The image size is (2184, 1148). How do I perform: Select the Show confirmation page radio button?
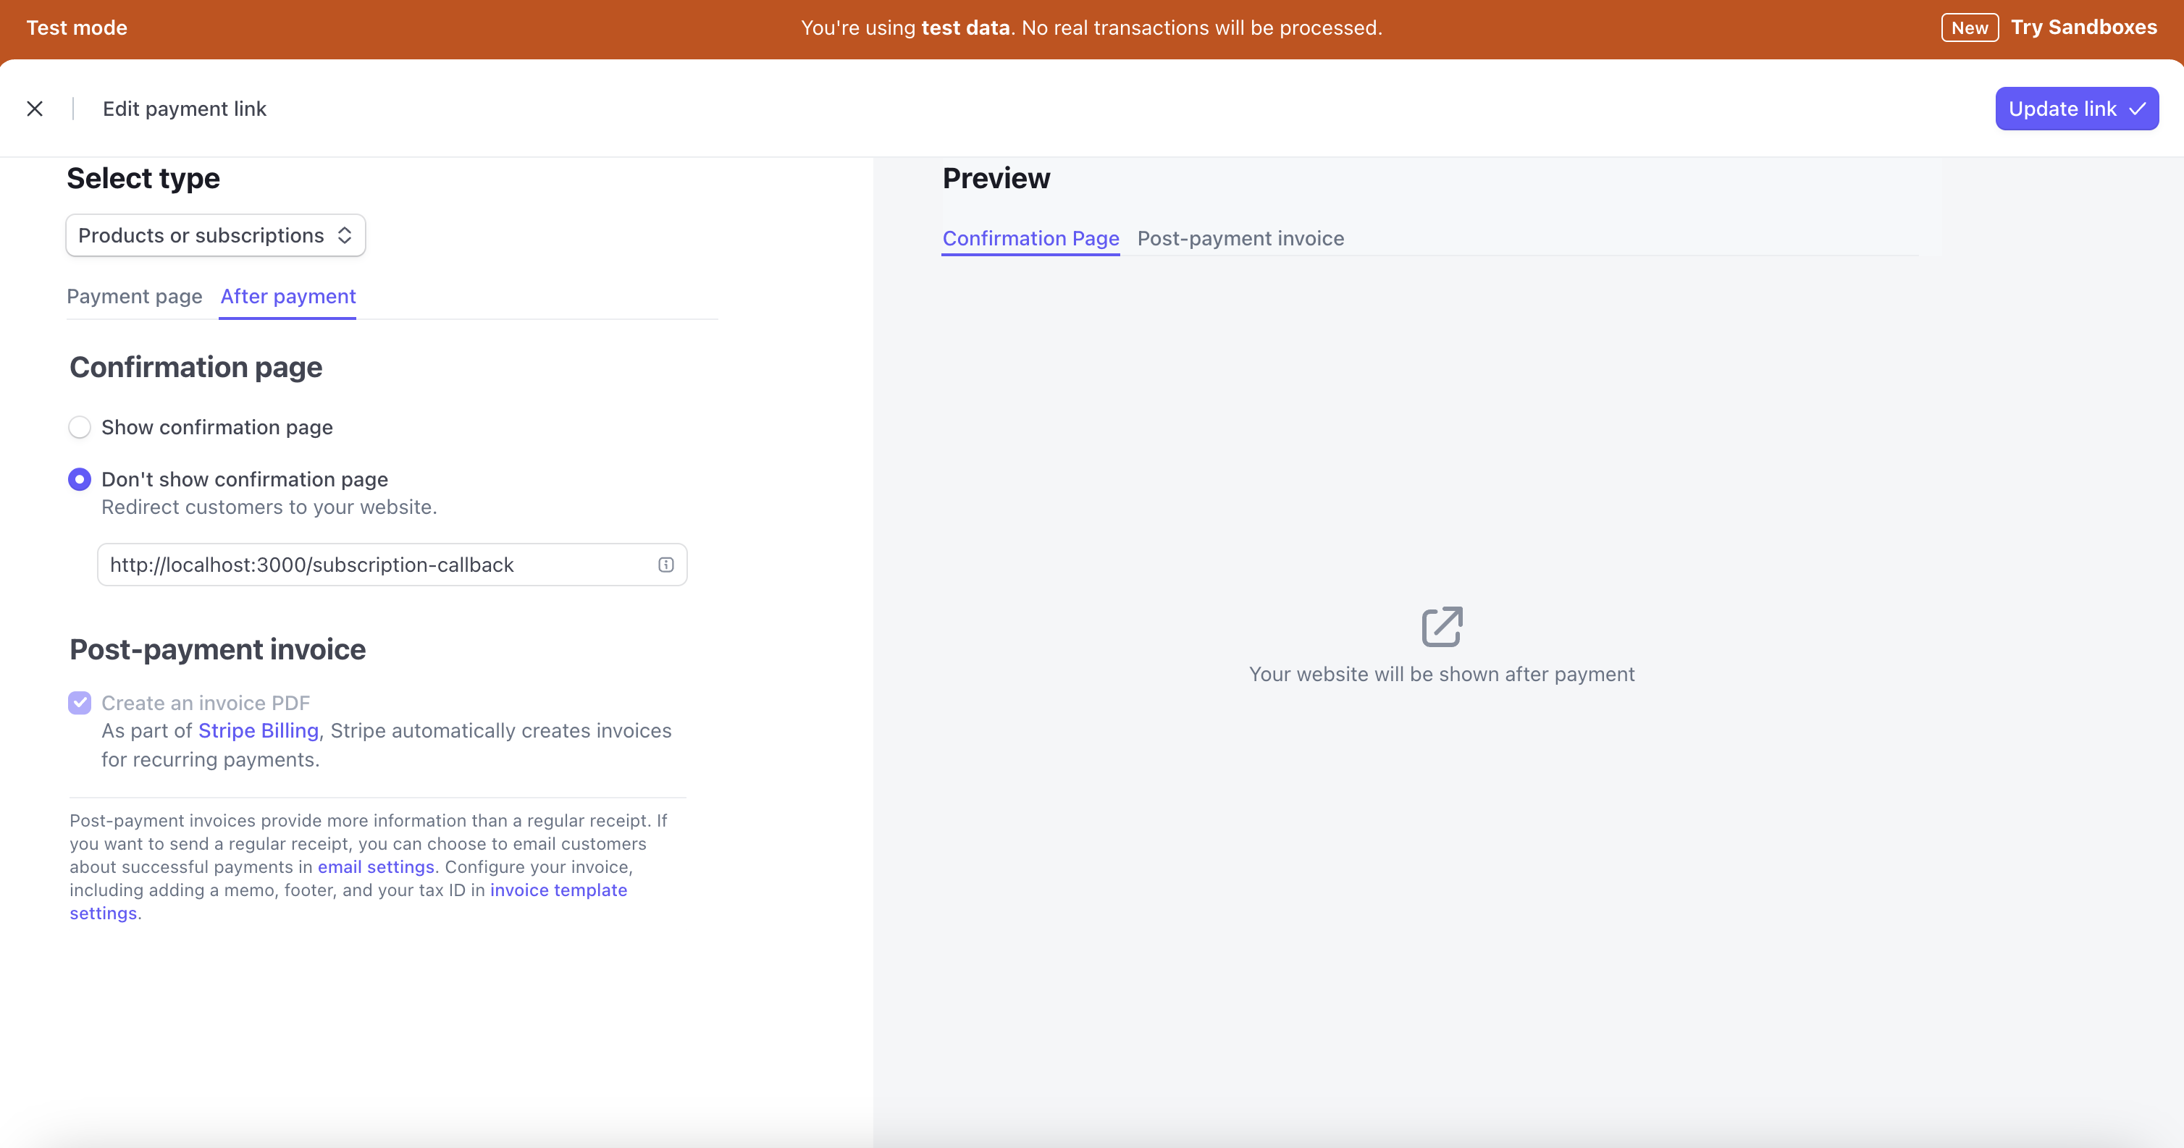point(80,428)
